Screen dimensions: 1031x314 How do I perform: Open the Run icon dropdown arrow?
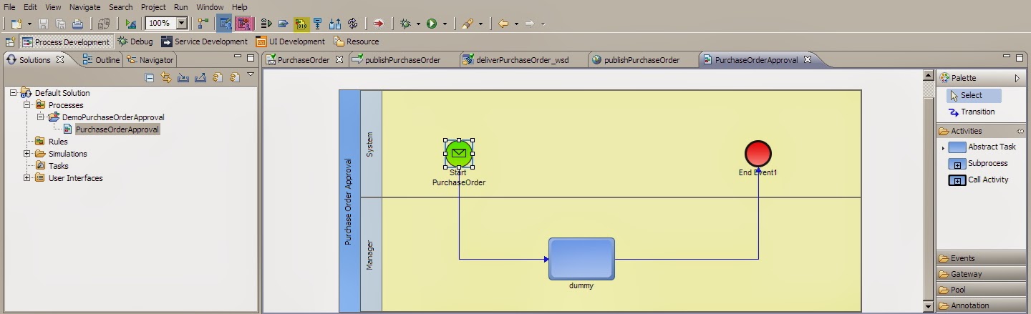pyautogui.click(x=445, y=24)
